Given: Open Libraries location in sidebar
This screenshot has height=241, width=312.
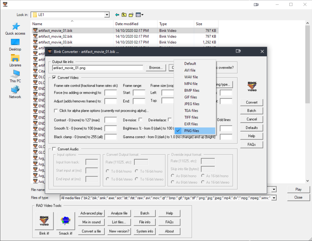Looking at the screenshot, I should click(x=15, y=60).
